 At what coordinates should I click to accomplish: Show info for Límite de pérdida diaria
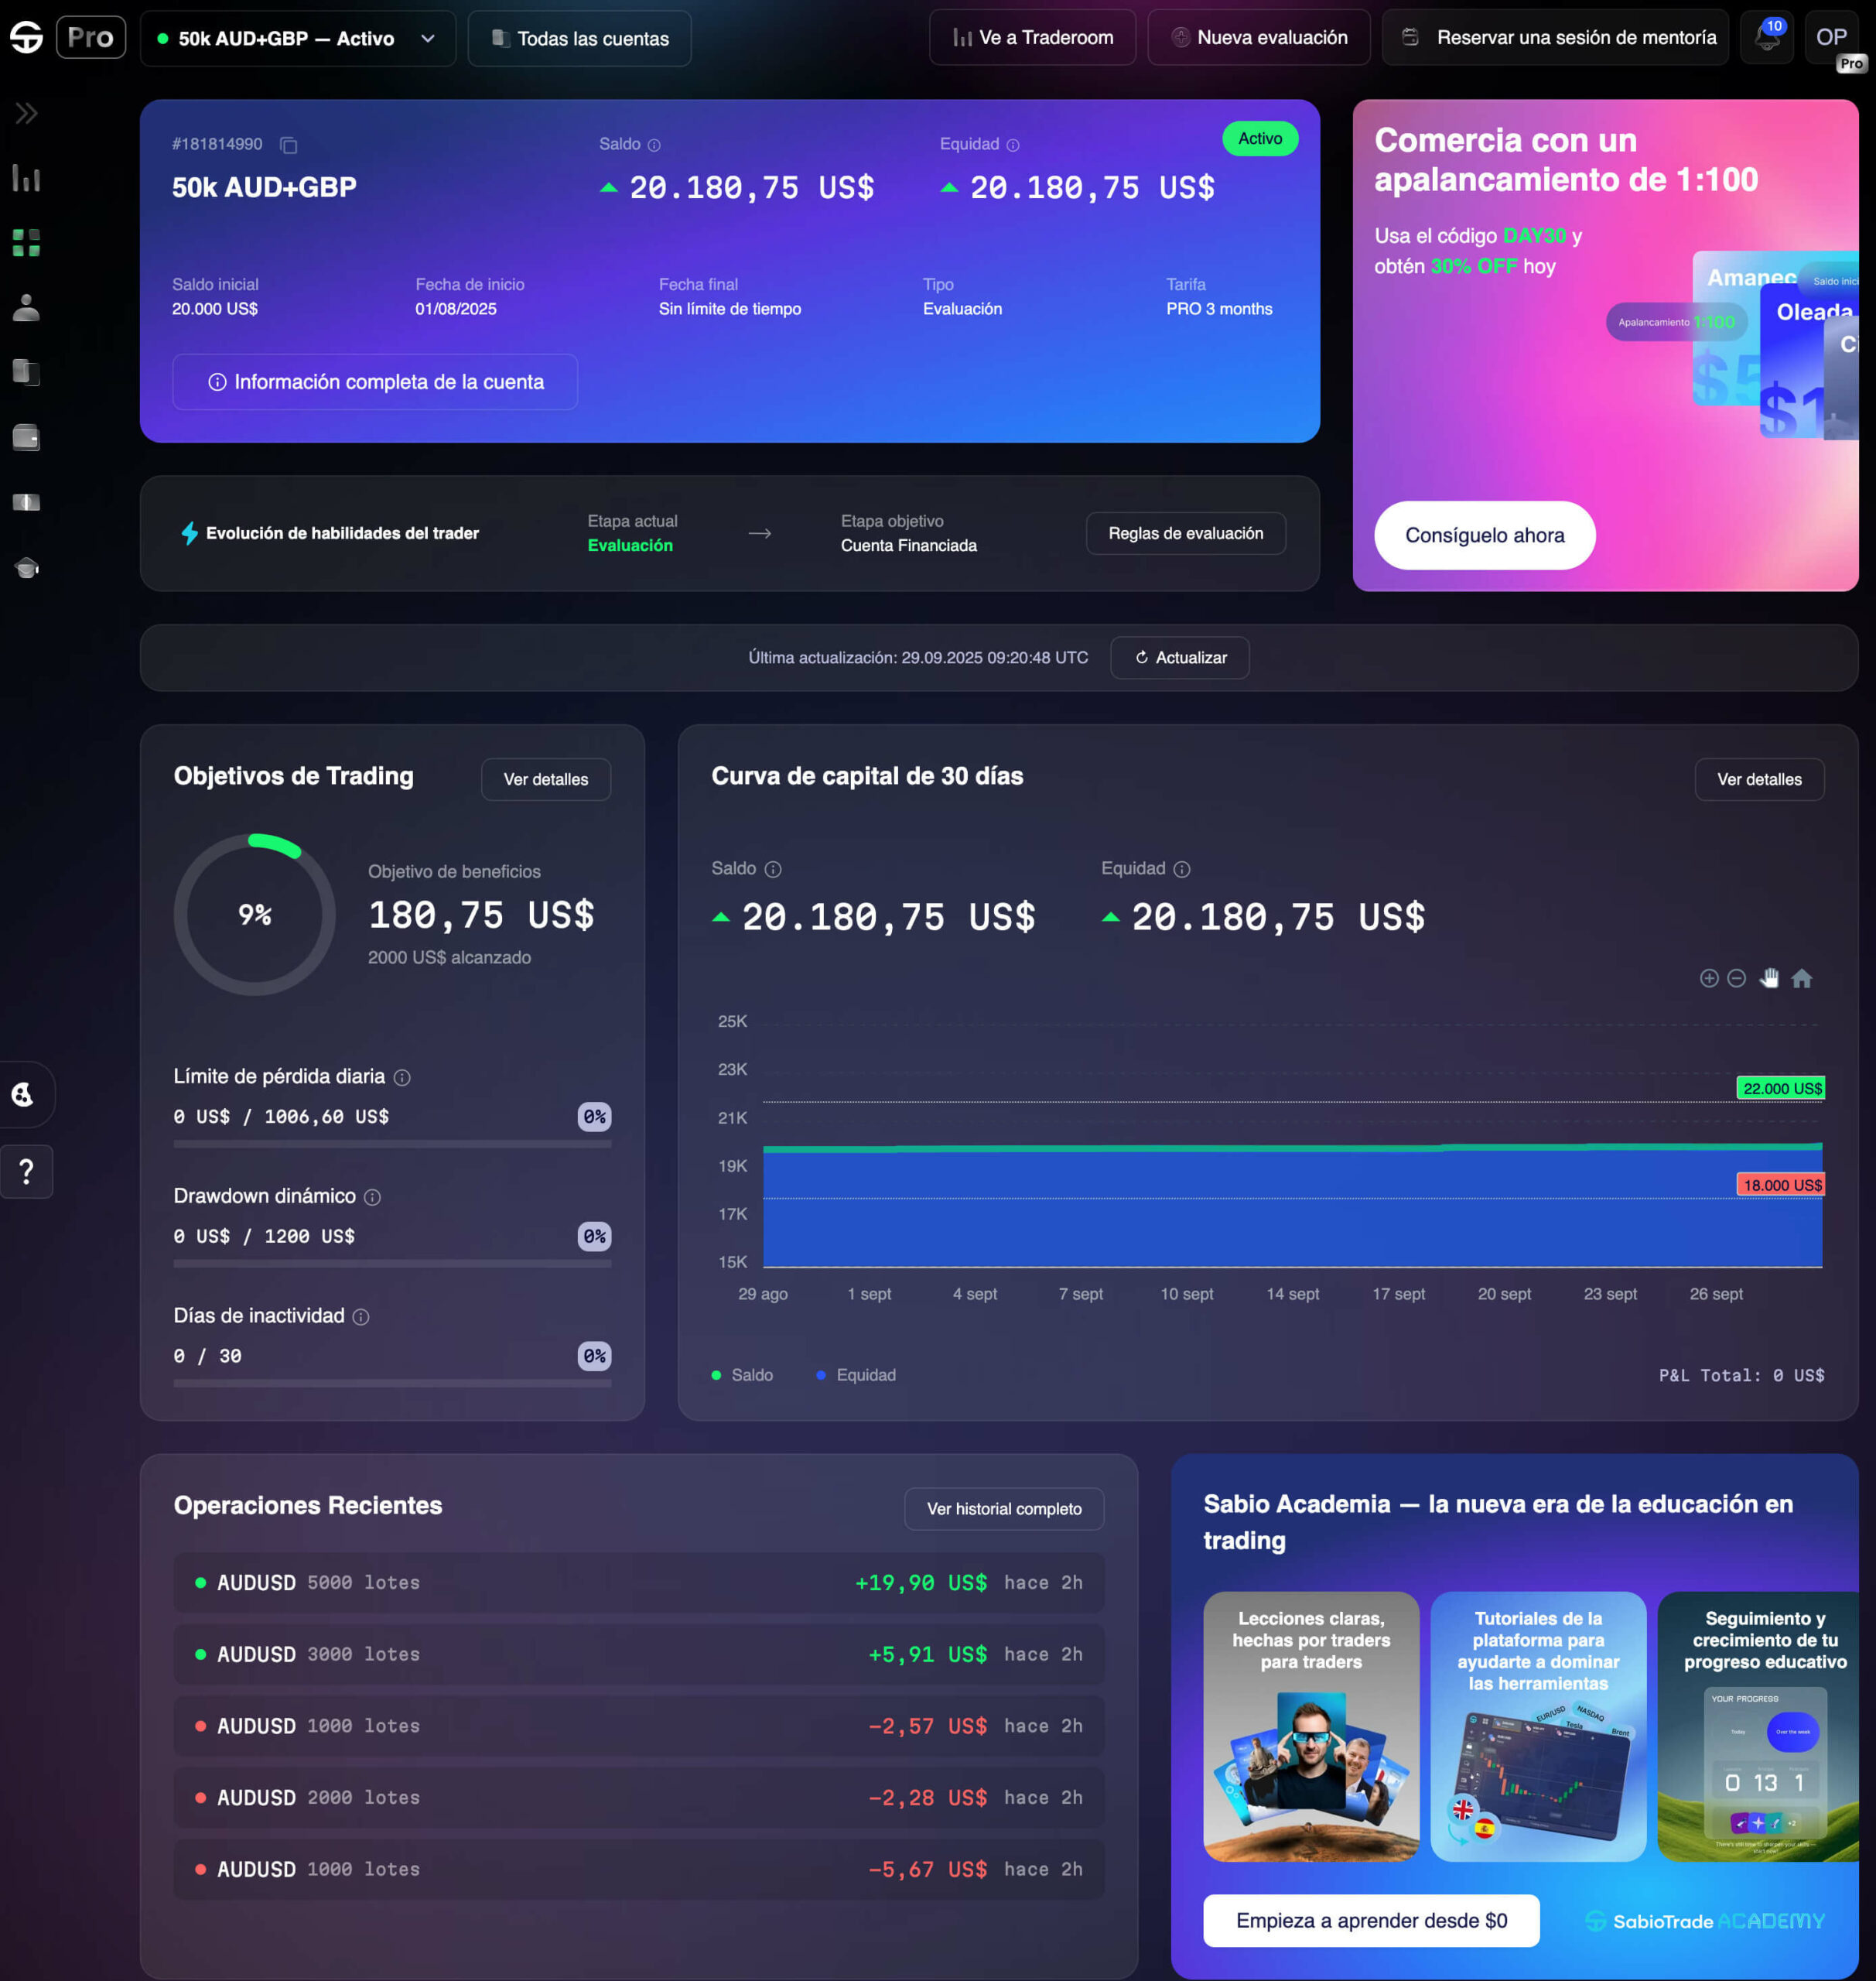[402, 1077]
